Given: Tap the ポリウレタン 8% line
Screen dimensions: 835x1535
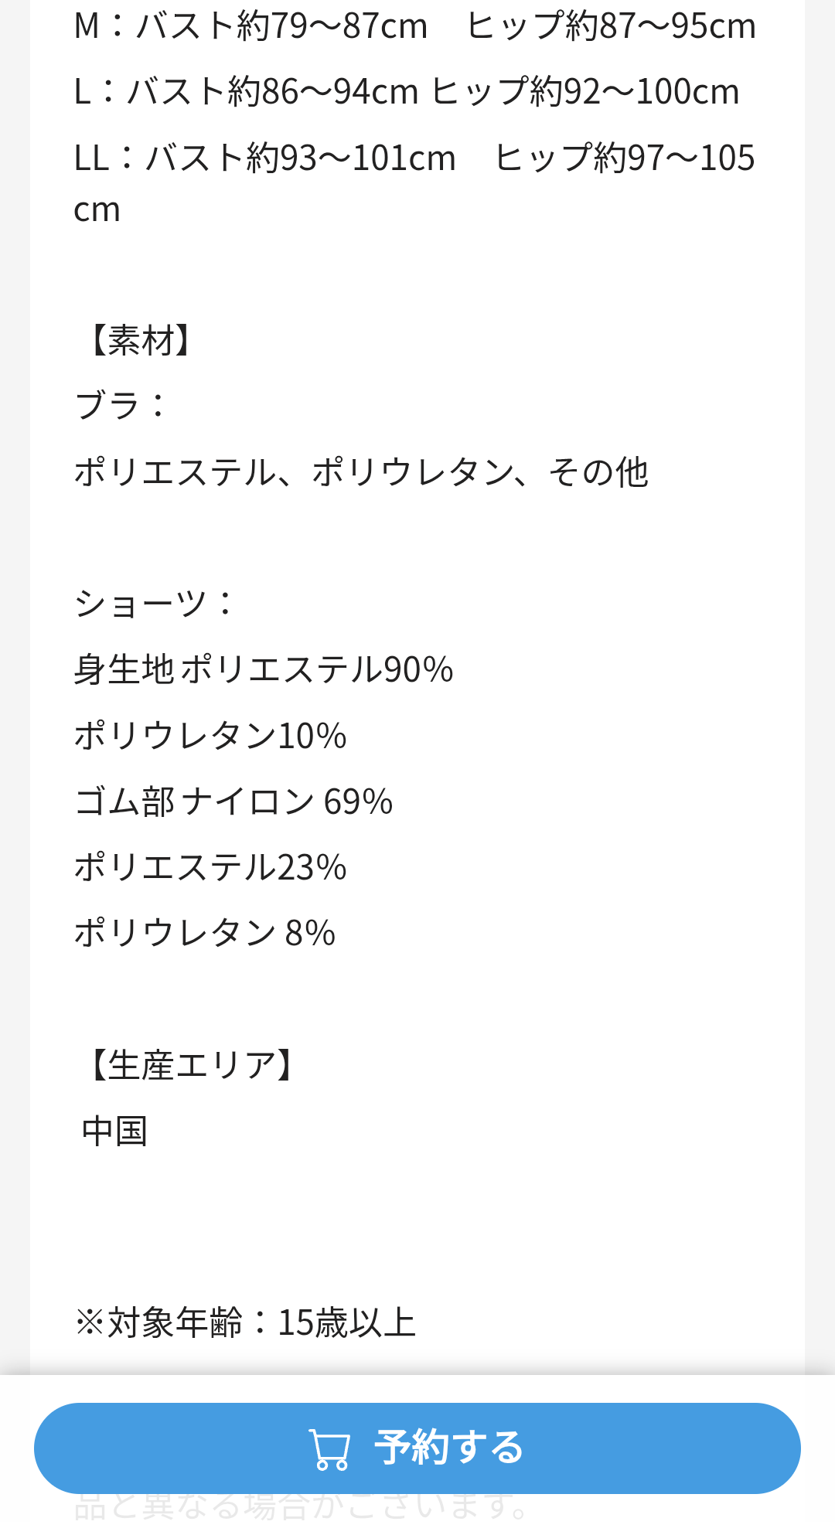Looking at the screenshot, I should [x=205, y=933].
